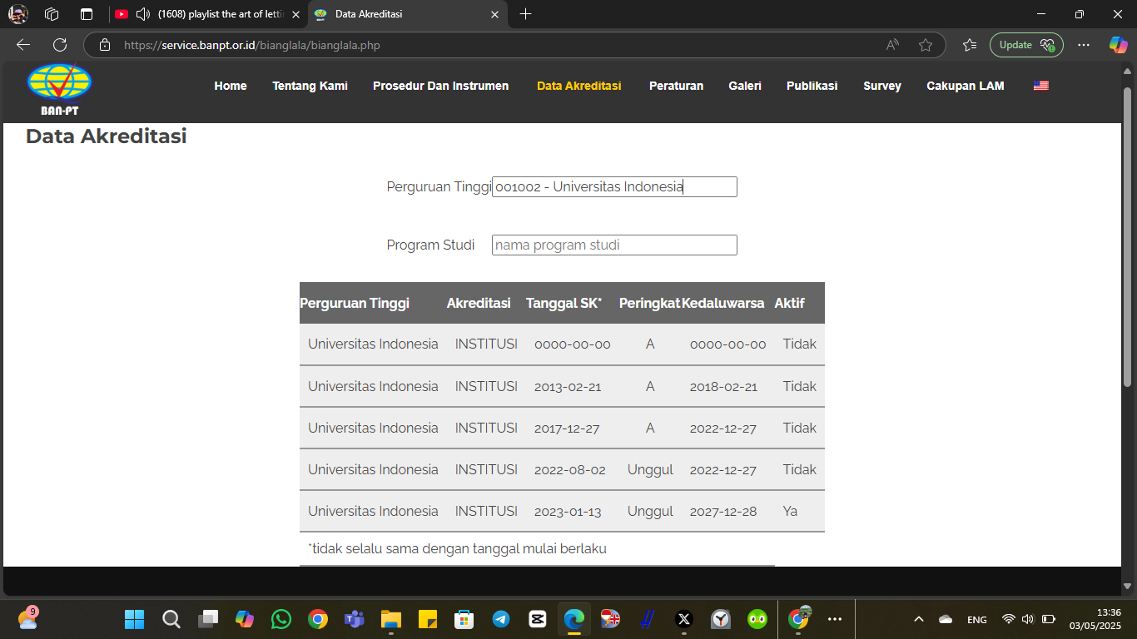Close the YouTube playlist tab
This screenshot has height=639, width=1137.
click(x=295, y=14)
